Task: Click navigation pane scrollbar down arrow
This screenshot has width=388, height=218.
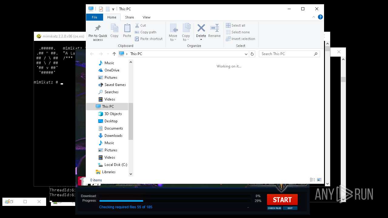Action: click(x=131, y=174)
